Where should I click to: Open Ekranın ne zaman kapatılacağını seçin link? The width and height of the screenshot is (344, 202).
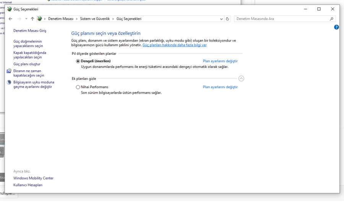point(29,73)
